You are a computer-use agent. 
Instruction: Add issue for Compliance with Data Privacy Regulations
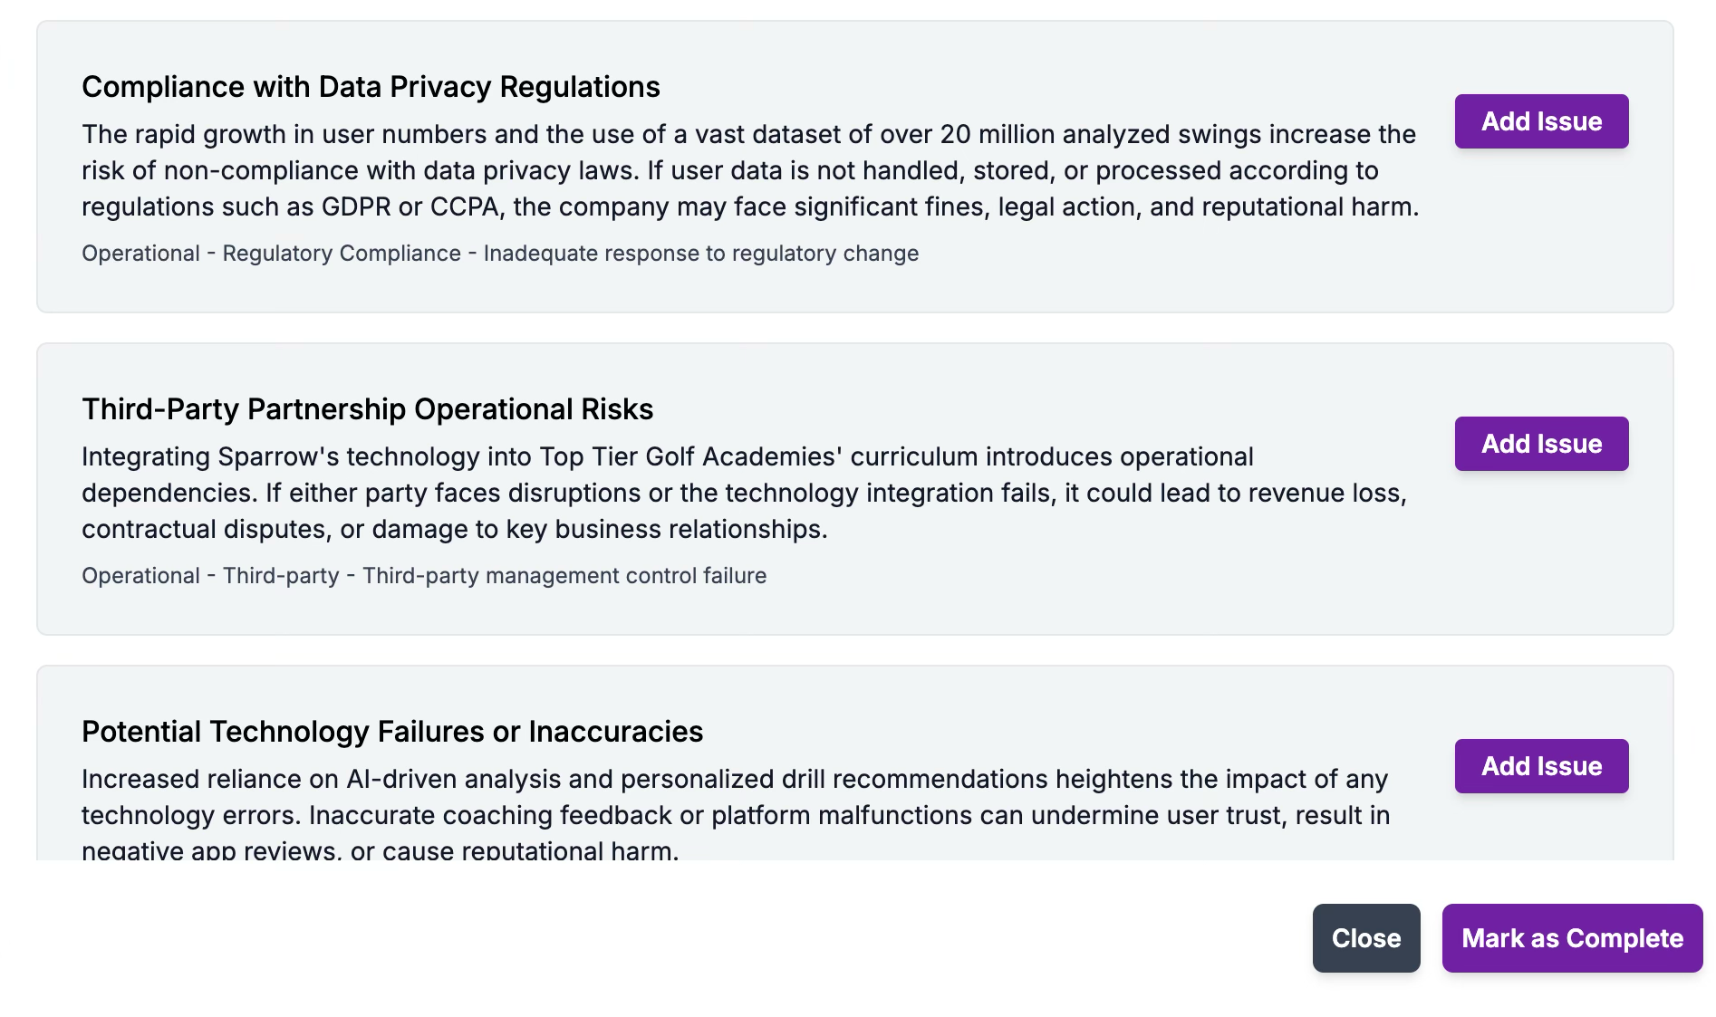(1541, 121)
